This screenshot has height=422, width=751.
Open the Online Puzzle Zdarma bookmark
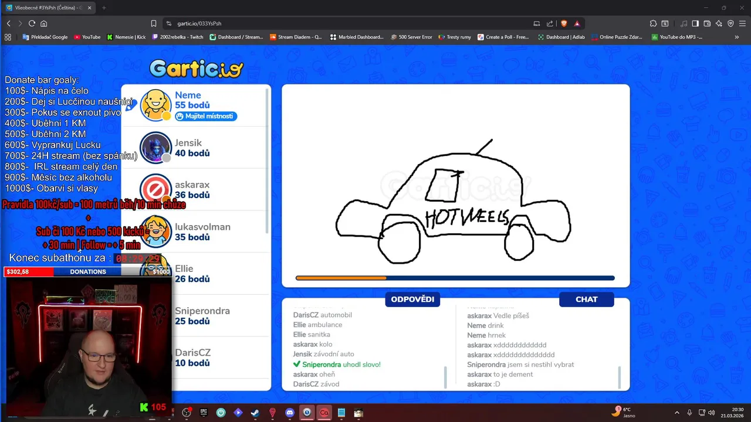tap(617, 37)
